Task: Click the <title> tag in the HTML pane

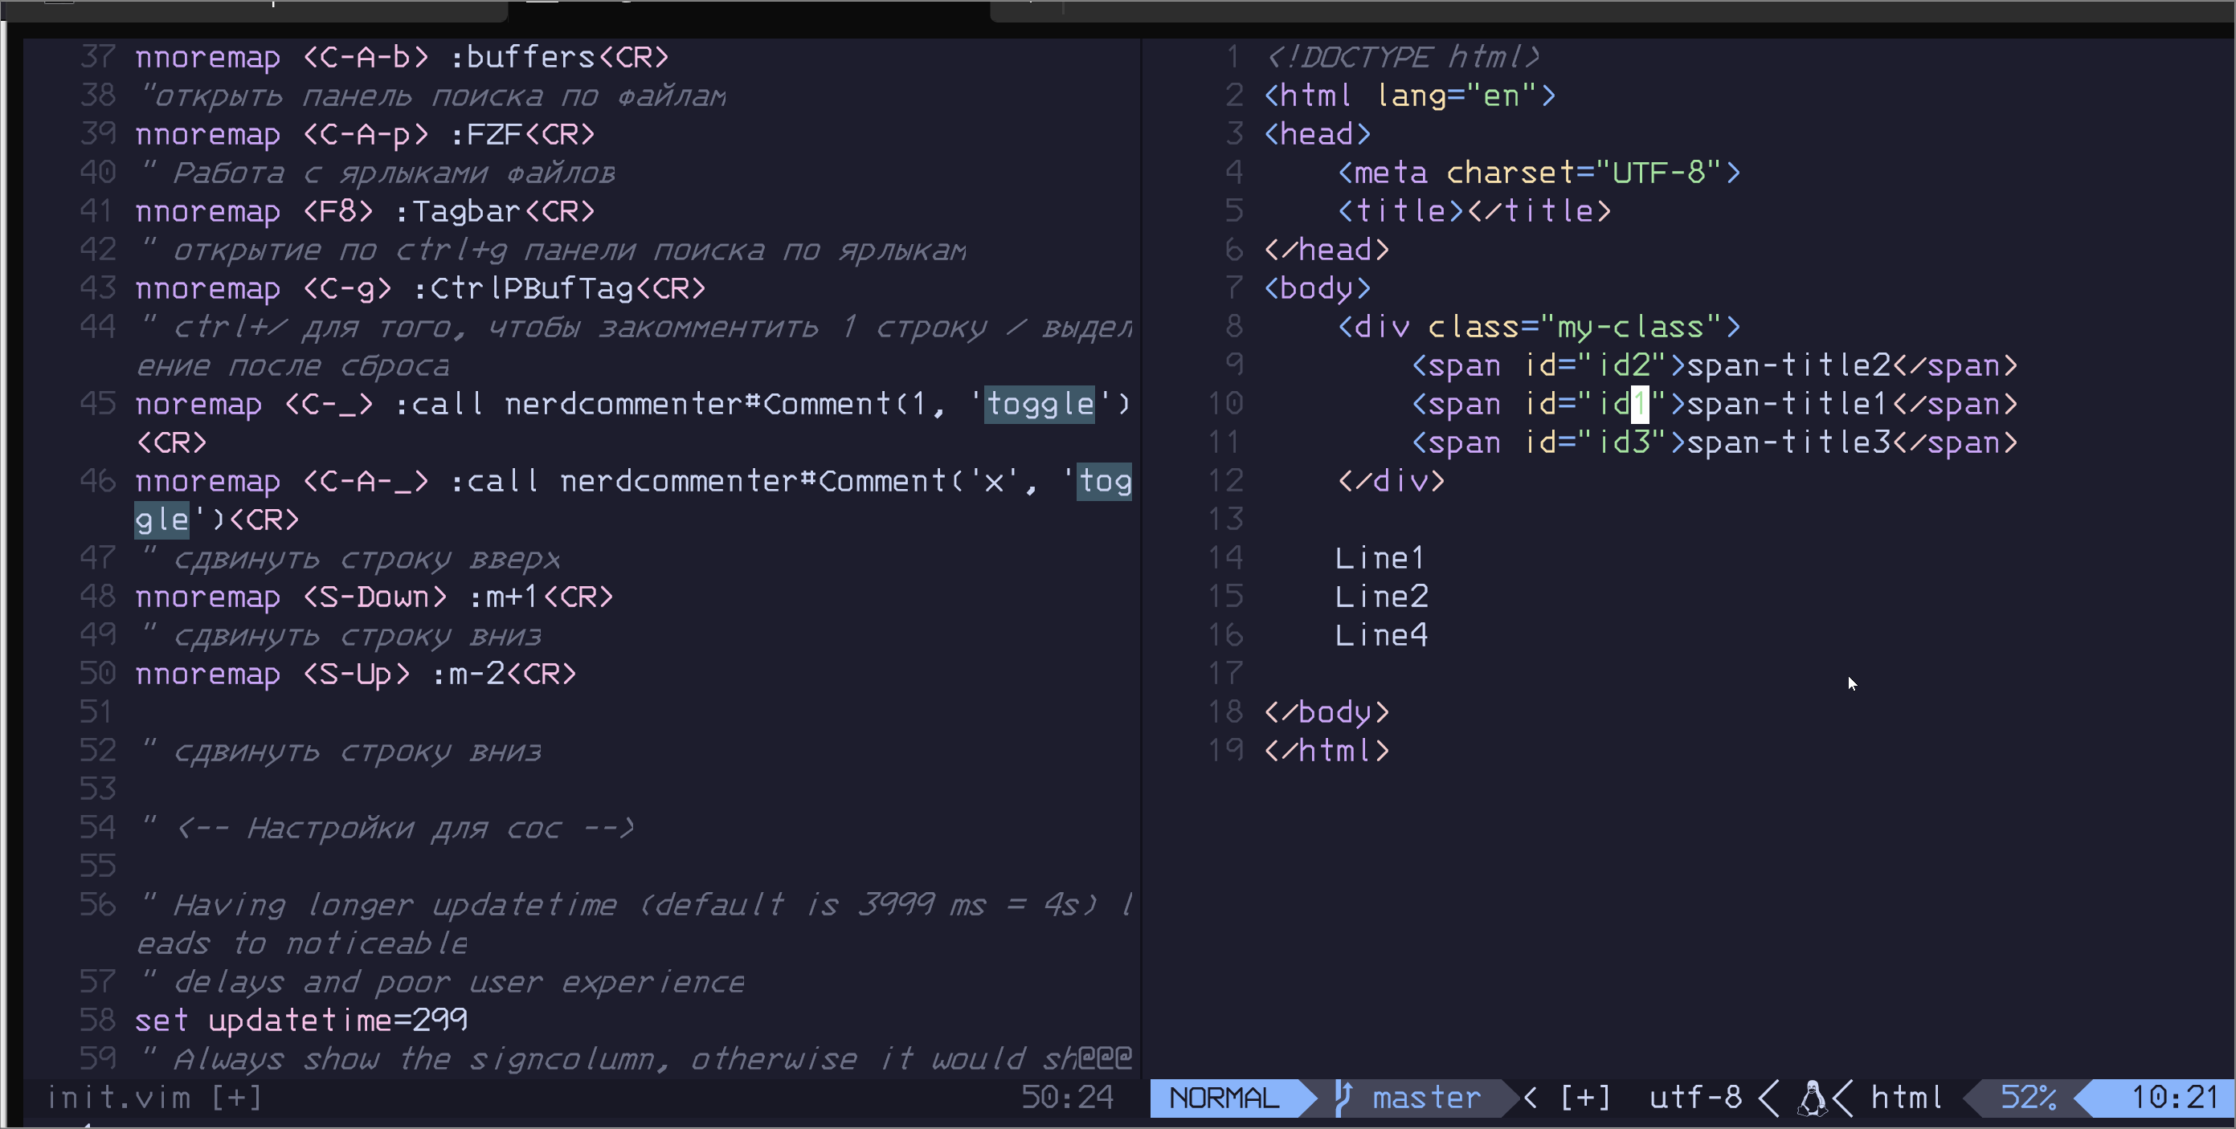Action: tap(1400, 211)
